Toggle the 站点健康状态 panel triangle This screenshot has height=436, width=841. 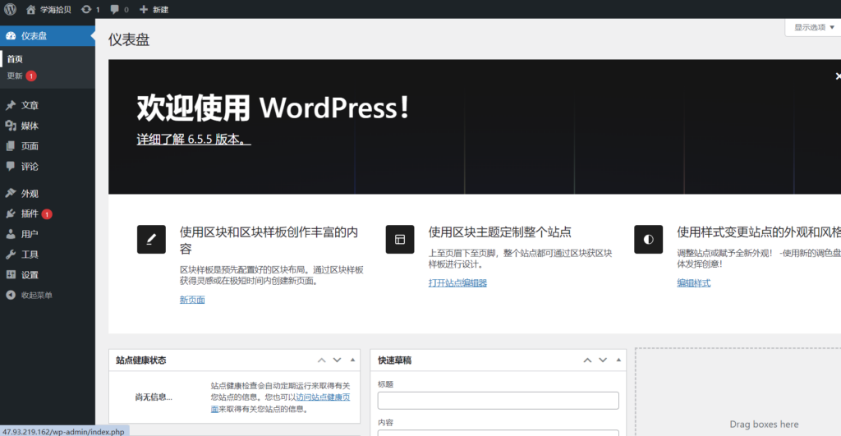353,360
